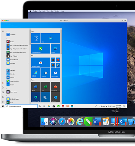Screen dimensions: 135x146
Task: Open the taskbar clock and date
Action: (119, 106)
